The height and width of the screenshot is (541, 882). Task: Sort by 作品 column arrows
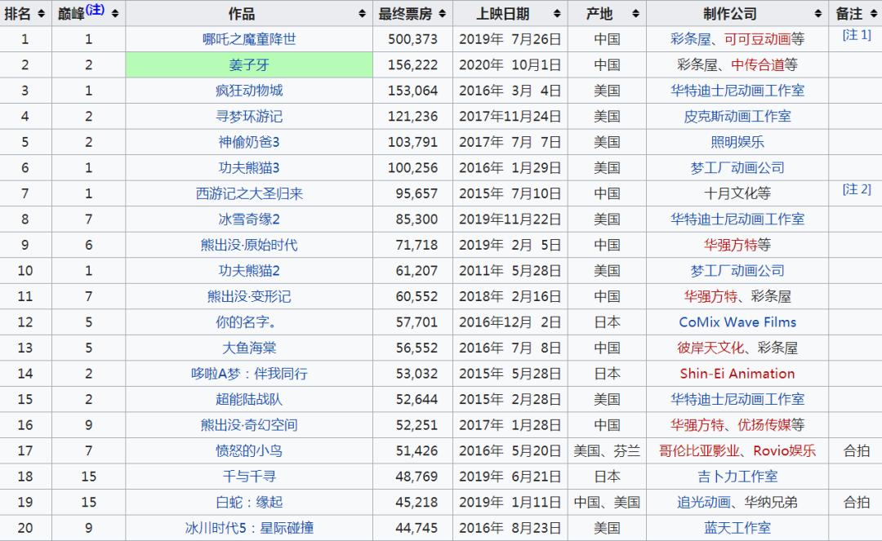pyautogui.click(x=362, y=14)
